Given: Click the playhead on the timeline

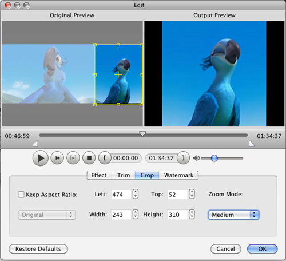Looking at the screenshot, I should pyautogui.click(x=142, y=133).
